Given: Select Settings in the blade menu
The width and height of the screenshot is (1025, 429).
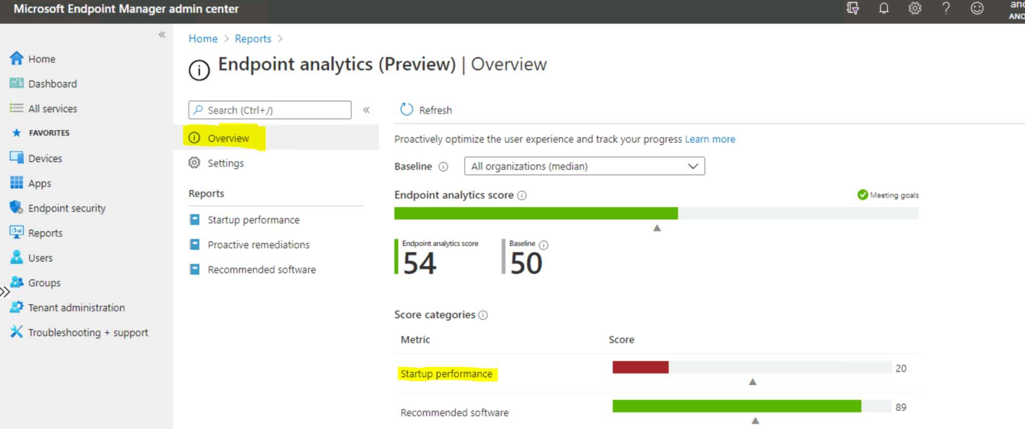Looking at the screenshot, I should [225, 163].
